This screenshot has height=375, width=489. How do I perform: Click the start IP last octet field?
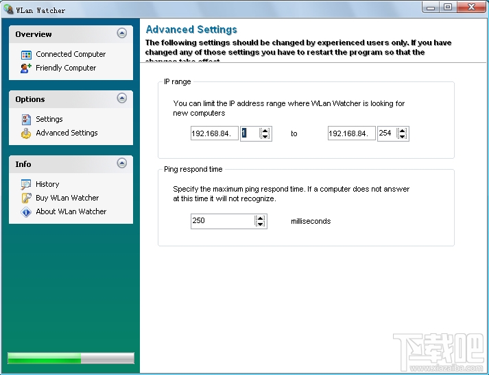pyautogui.click(x=250, y=133)
